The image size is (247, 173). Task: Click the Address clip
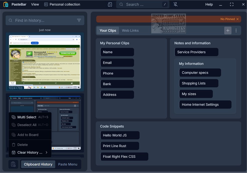[x=117, y=95]
